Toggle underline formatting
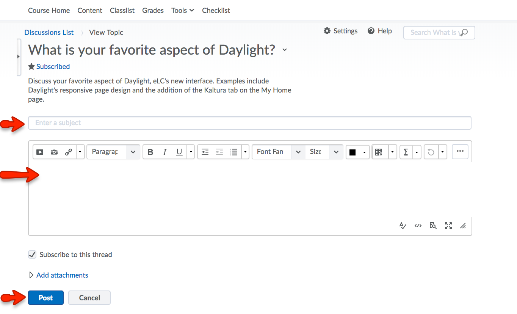Image resolution: width=517 pixels, height=314 pixels. (179, 152)
